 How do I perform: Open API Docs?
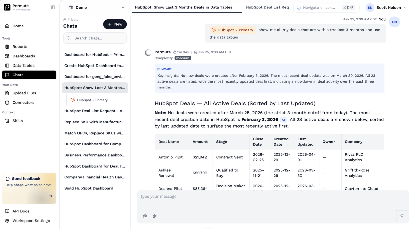[29, 211]
